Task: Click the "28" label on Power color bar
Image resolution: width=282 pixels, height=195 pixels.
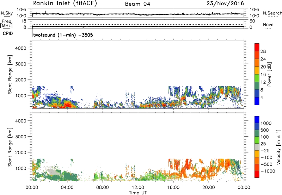Action: (263, 51)
